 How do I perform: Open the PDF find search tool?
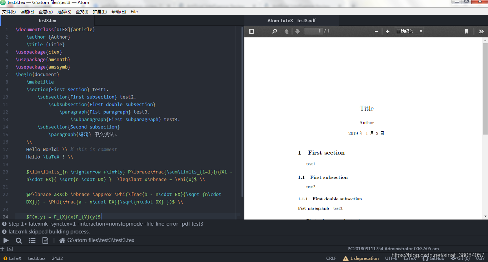tap(274, 31)
